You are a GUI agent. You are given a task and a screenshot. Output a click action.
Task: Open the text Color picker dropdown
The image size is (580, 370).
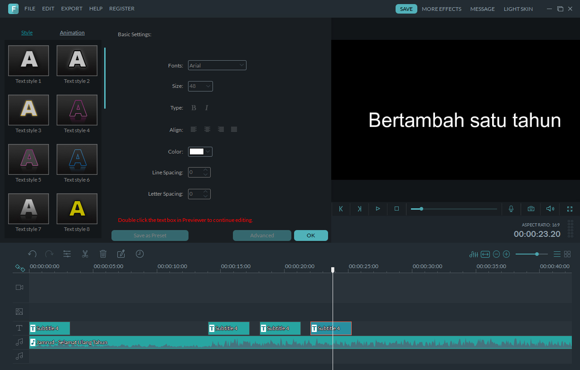tap(200, 152)
